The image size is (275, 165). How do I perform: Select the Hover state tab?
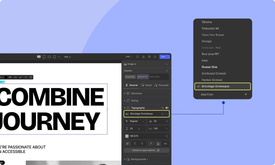coord(146,85)
